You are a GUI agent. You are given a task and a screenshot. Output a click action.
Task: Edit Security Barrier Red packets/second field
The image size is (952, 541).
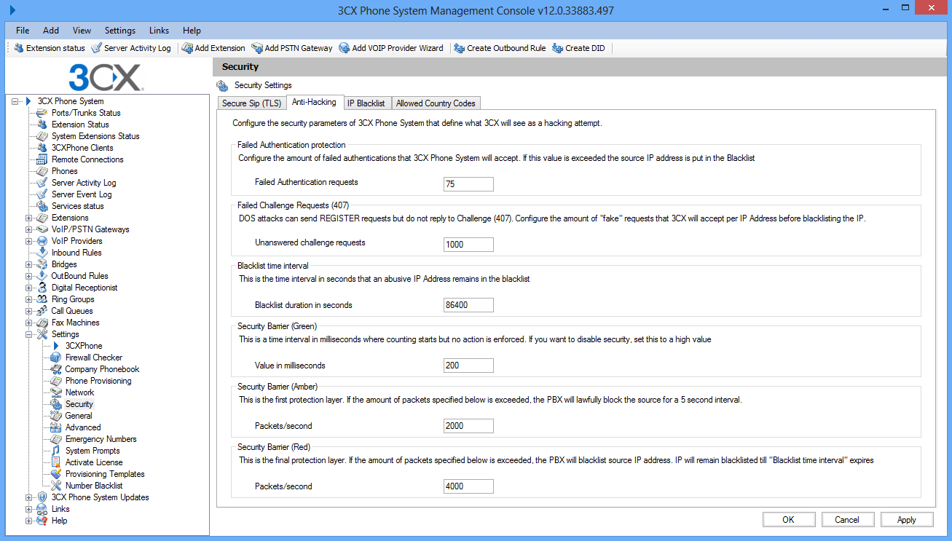(468, 486)
